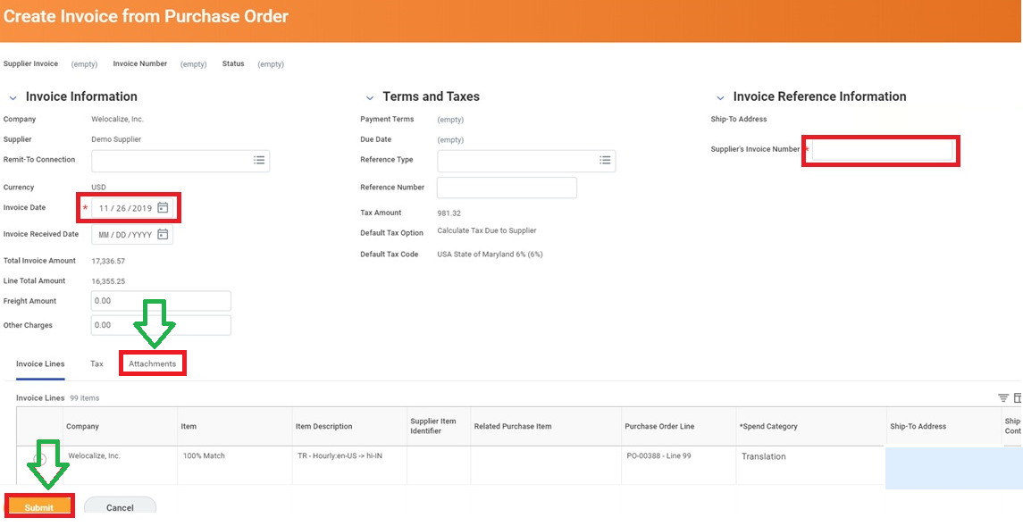Click the Reference Number field
This screenshot has width=1023, height=526.
pos(507,187)
